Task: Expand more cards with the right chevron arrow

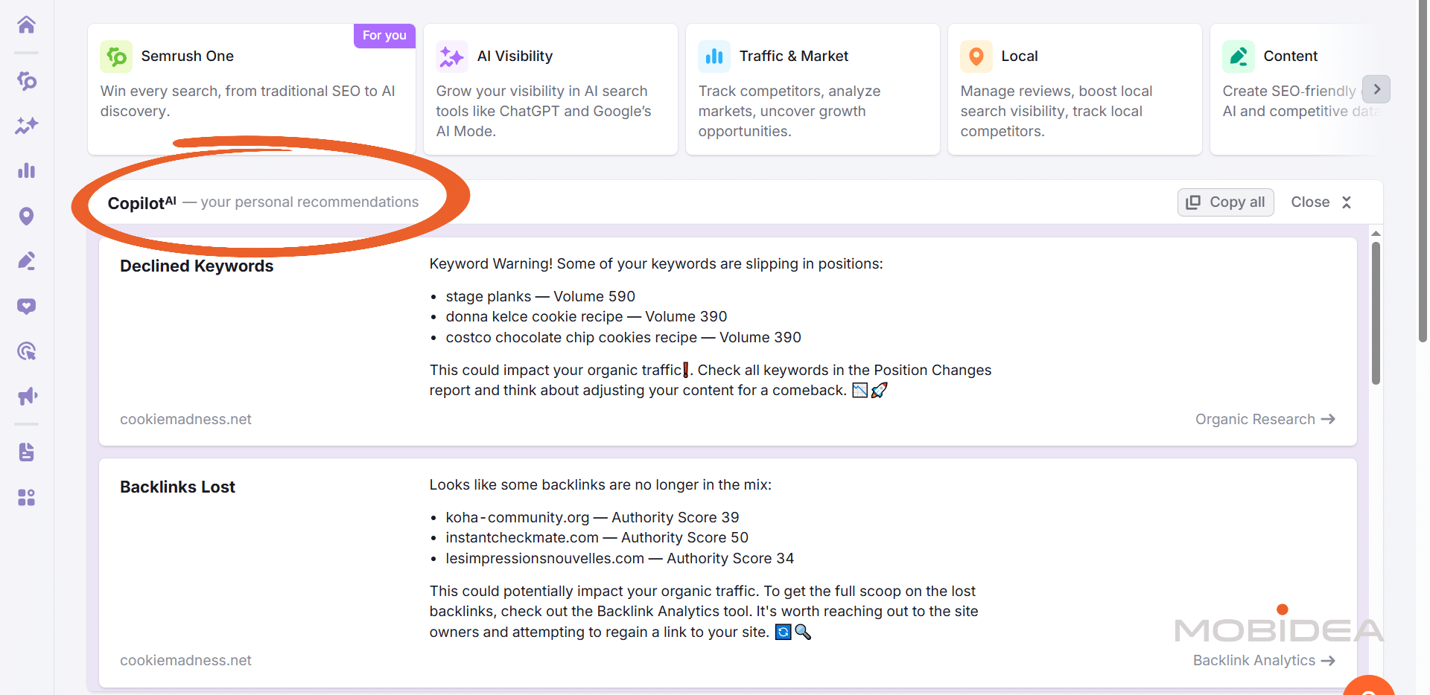Action: tap(1376, 89)
